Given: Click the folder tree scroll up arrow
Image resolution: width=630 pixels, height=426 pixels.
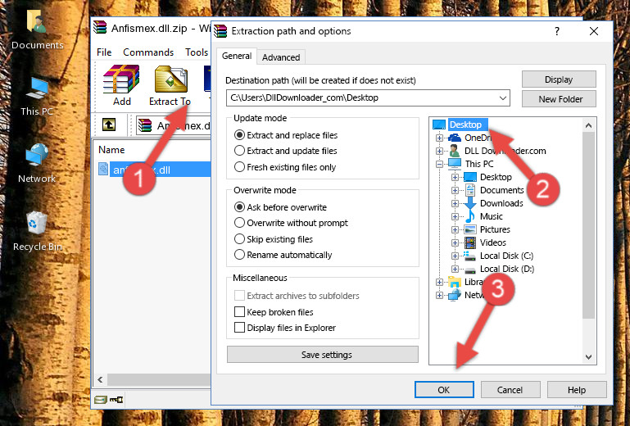Looking at the screenshot, I should coord(588,125).
